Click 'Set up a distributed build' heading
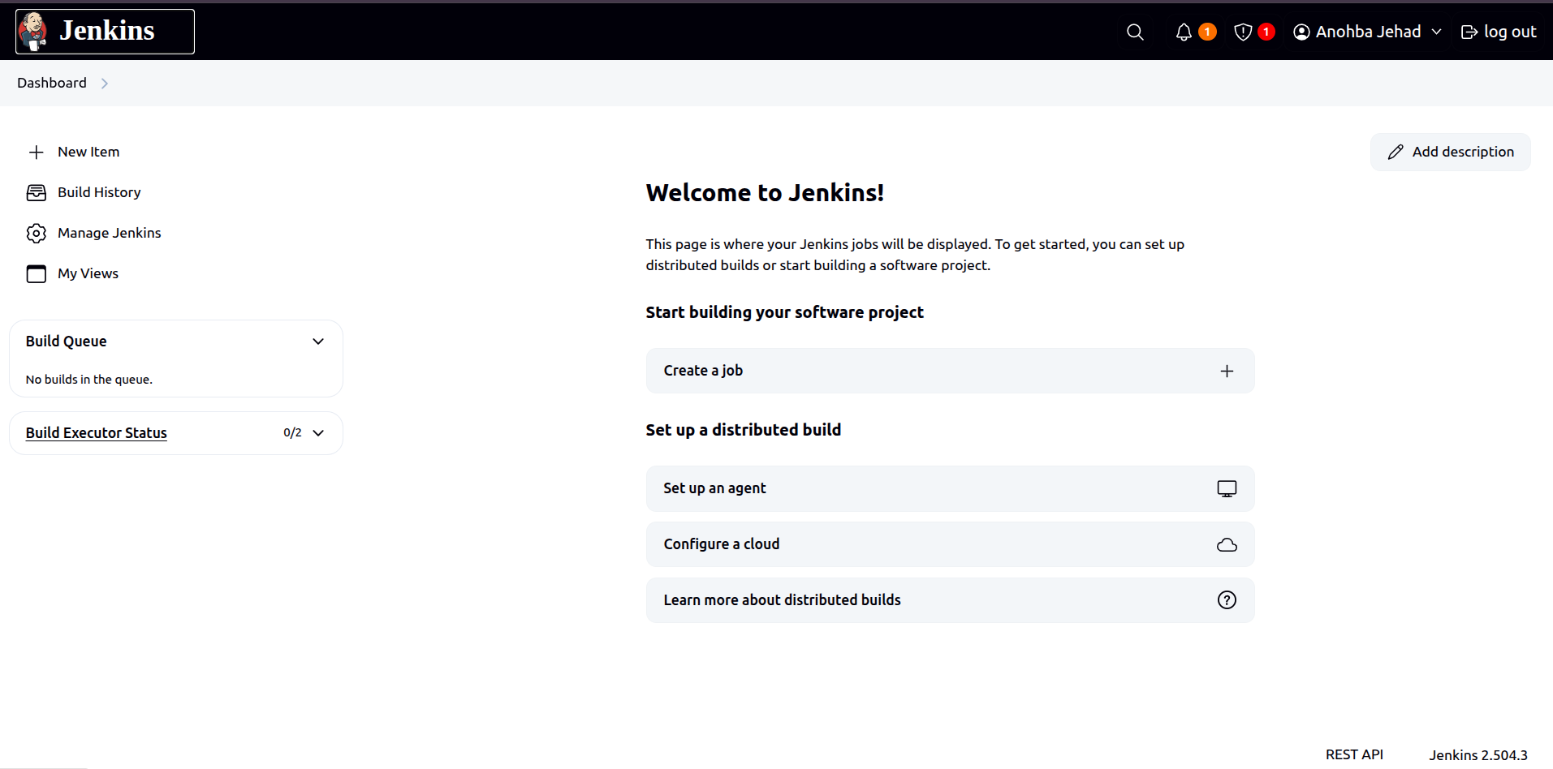Image resolution: width=1553 pixels, height=769 pixels. pyautogui.click(x=743, y=430)
